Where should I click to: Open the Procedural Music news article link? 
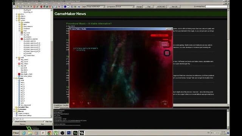(x=89, y=23)
